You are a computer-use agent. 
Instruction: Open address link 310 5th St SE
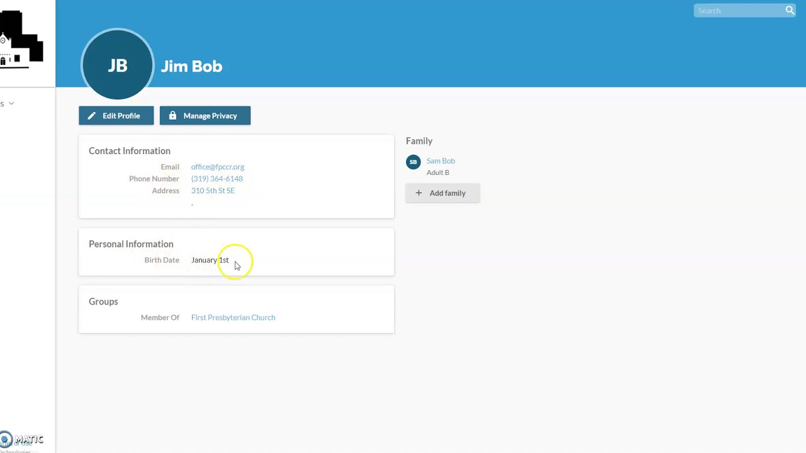point(213,191)
